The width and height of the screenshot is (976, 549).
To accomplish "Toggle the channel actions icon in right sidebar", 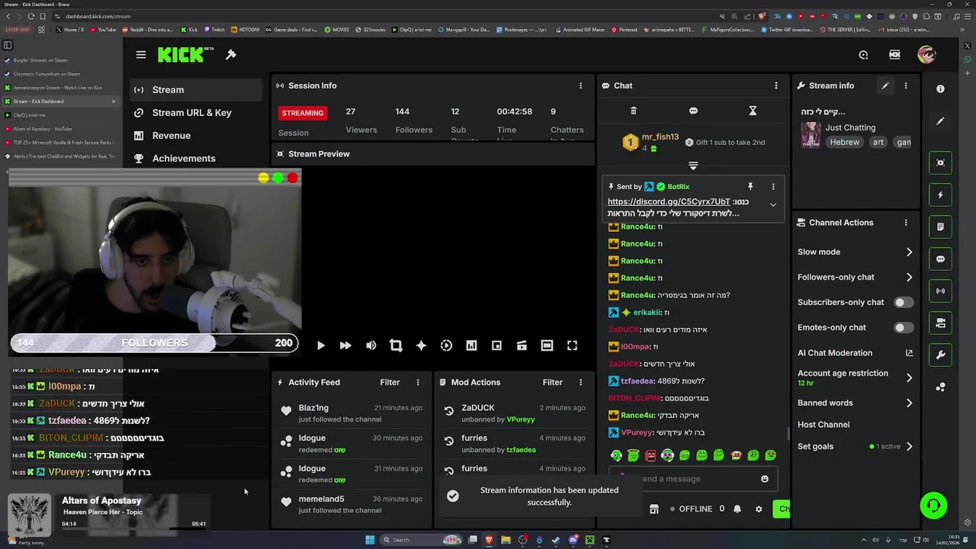I will (x=940, y=323).
